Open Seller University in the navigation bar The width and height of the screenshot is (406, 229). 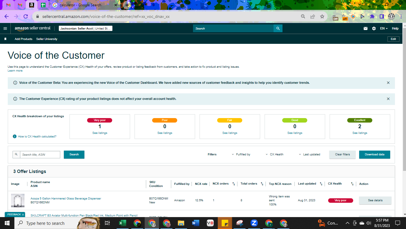click(x=47, y=39)
